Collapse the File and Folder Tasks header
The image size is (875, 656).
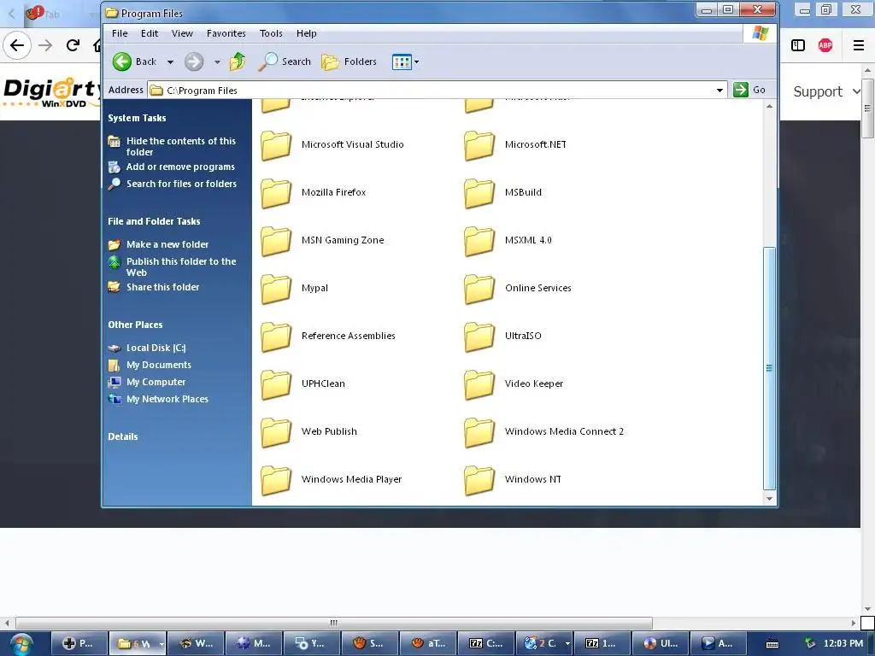point(154,221)
